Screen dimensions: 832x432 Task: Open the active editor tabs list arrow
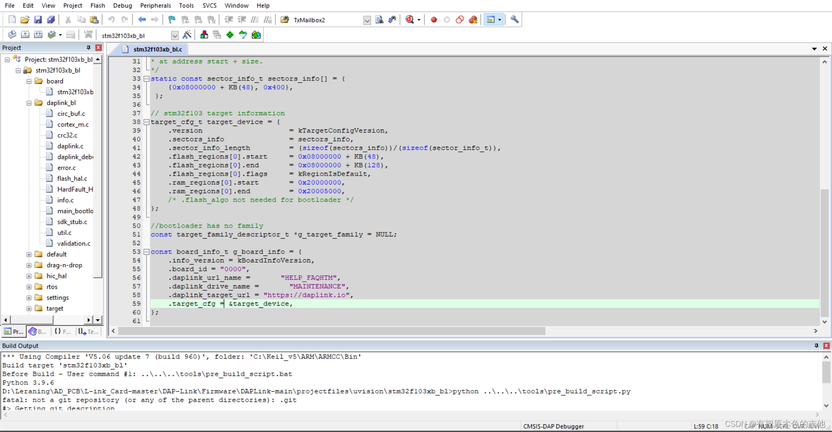814,49
